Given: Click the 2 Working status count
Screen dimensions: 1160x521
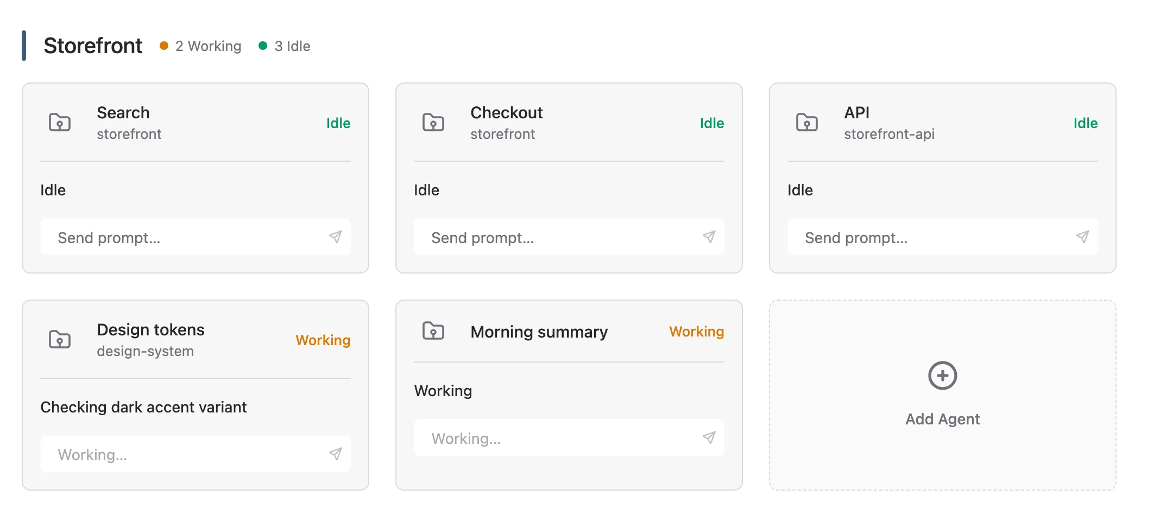Looking at the screenshot, I should [x=208, y=46].
